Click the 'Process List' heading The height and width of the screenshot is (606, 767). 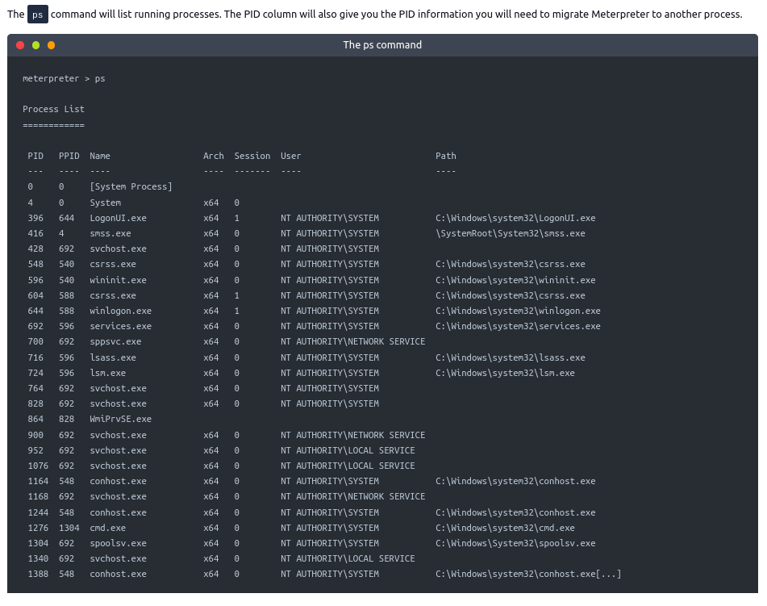tap(54, 109)
